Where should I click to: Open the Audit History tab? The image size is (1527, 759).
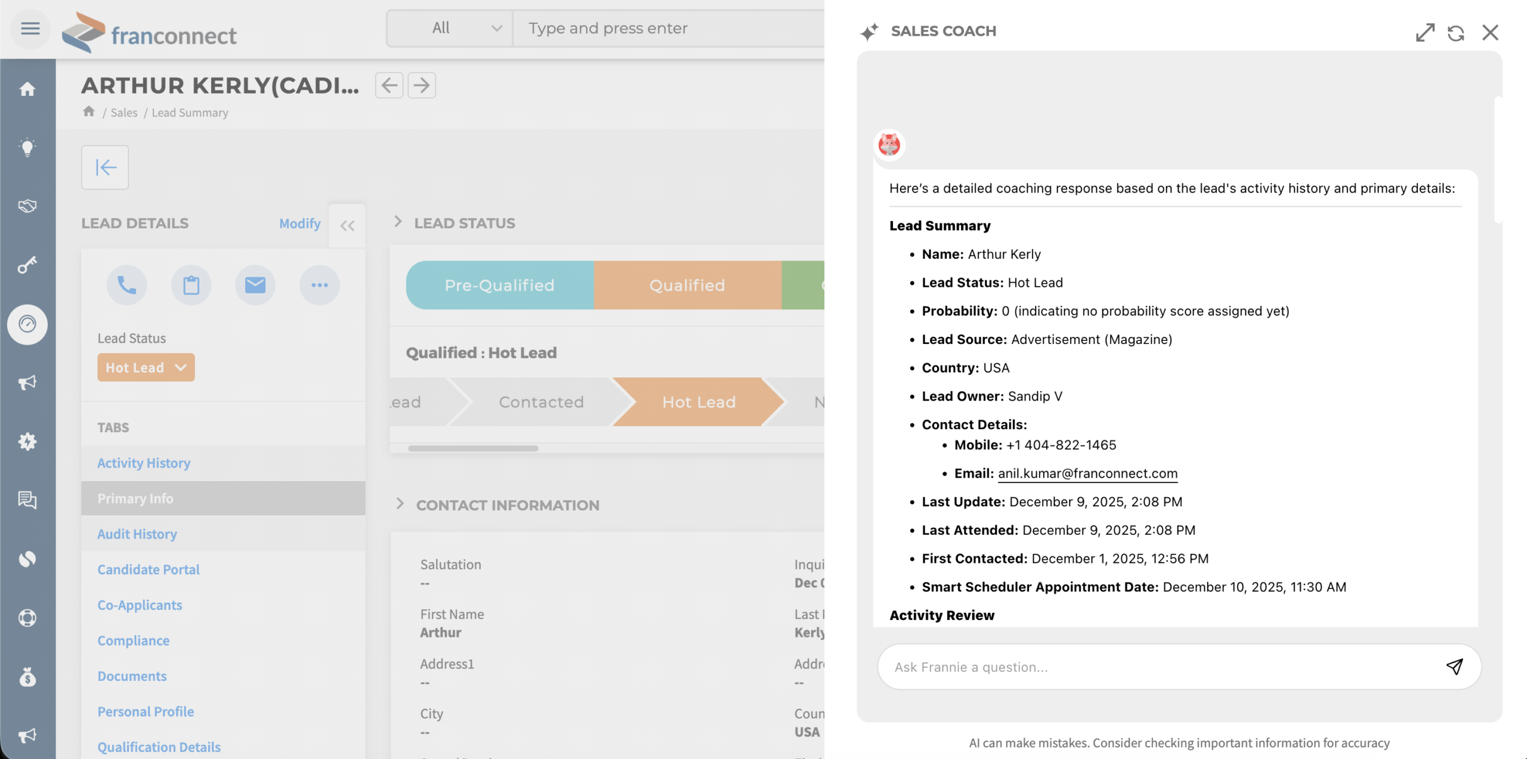point(137,534)
